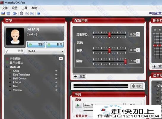The image size is (162, 119).
Task: Click the graph chart toolbar icon
Action: [27, 14]
